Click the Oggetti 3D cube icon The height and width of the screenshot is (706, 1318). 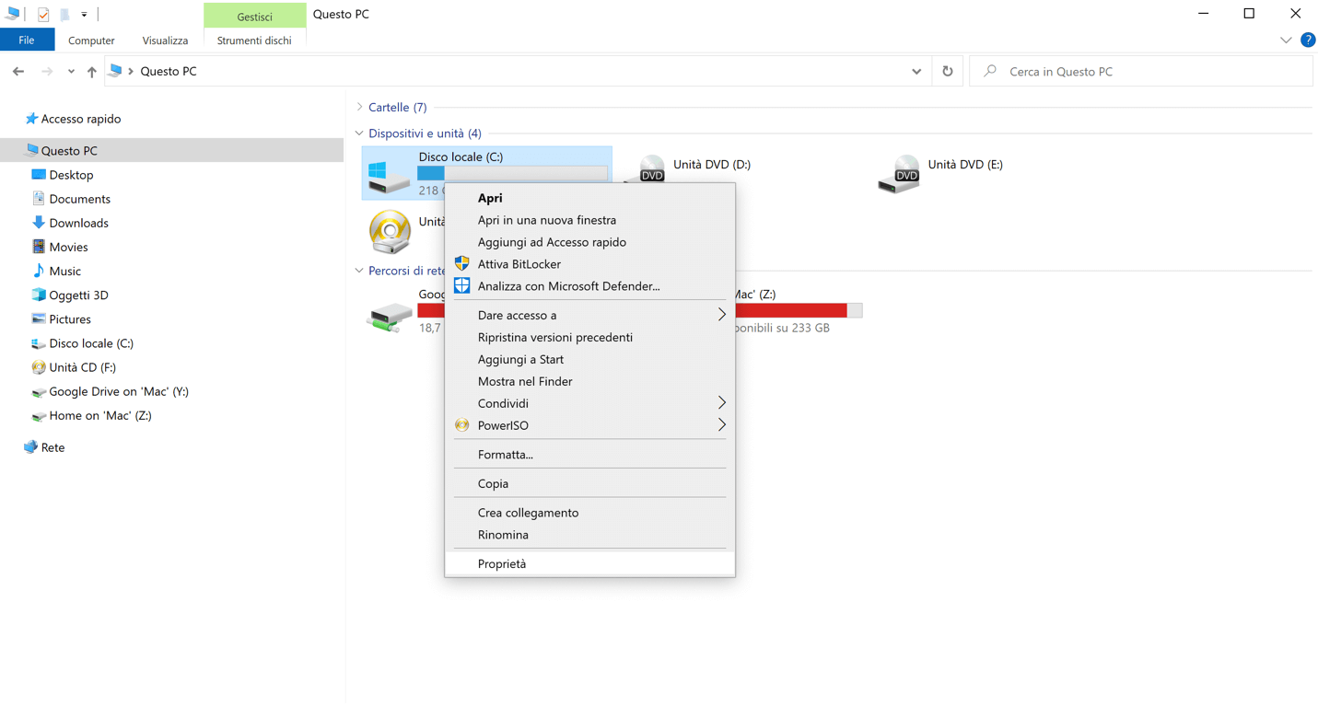point(39,295)
